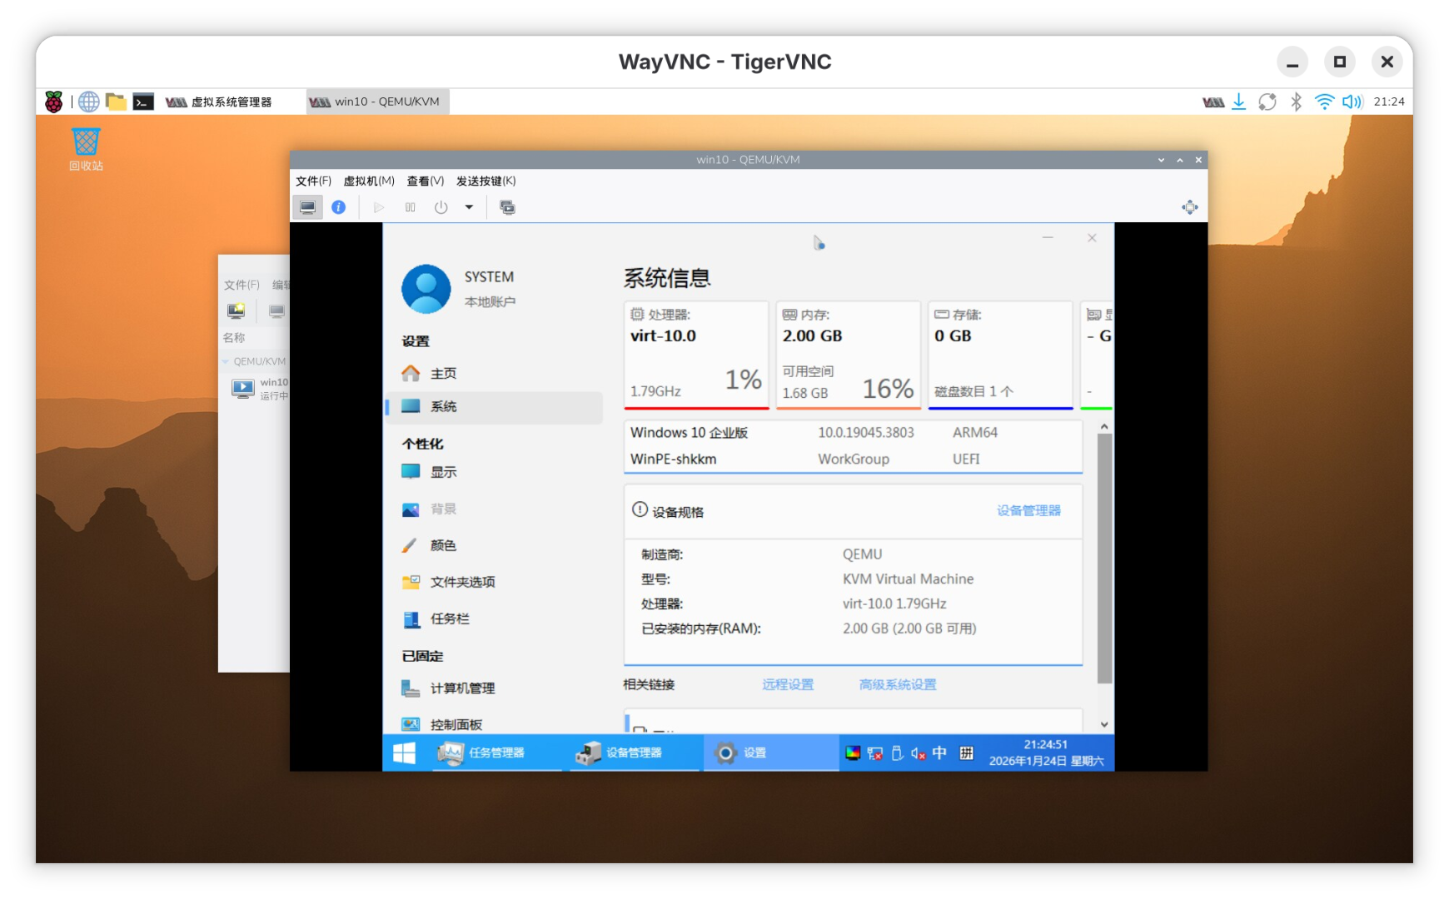This screenshot has width=1449, height=899.
Task: Open 任务管理器 from guest taskbar
Action: [483, 753]
